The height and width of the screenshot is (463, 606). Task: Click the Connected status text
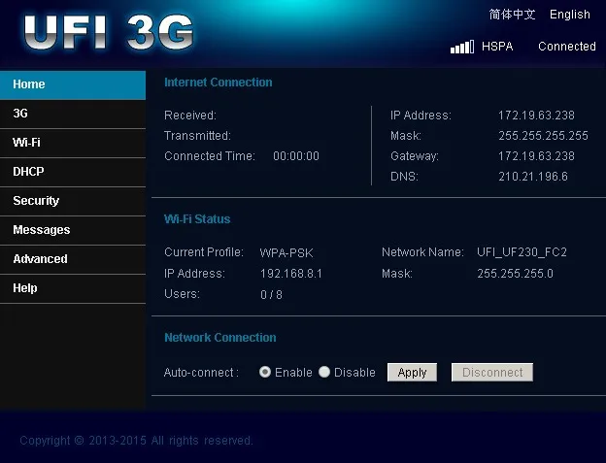(567, 47)
